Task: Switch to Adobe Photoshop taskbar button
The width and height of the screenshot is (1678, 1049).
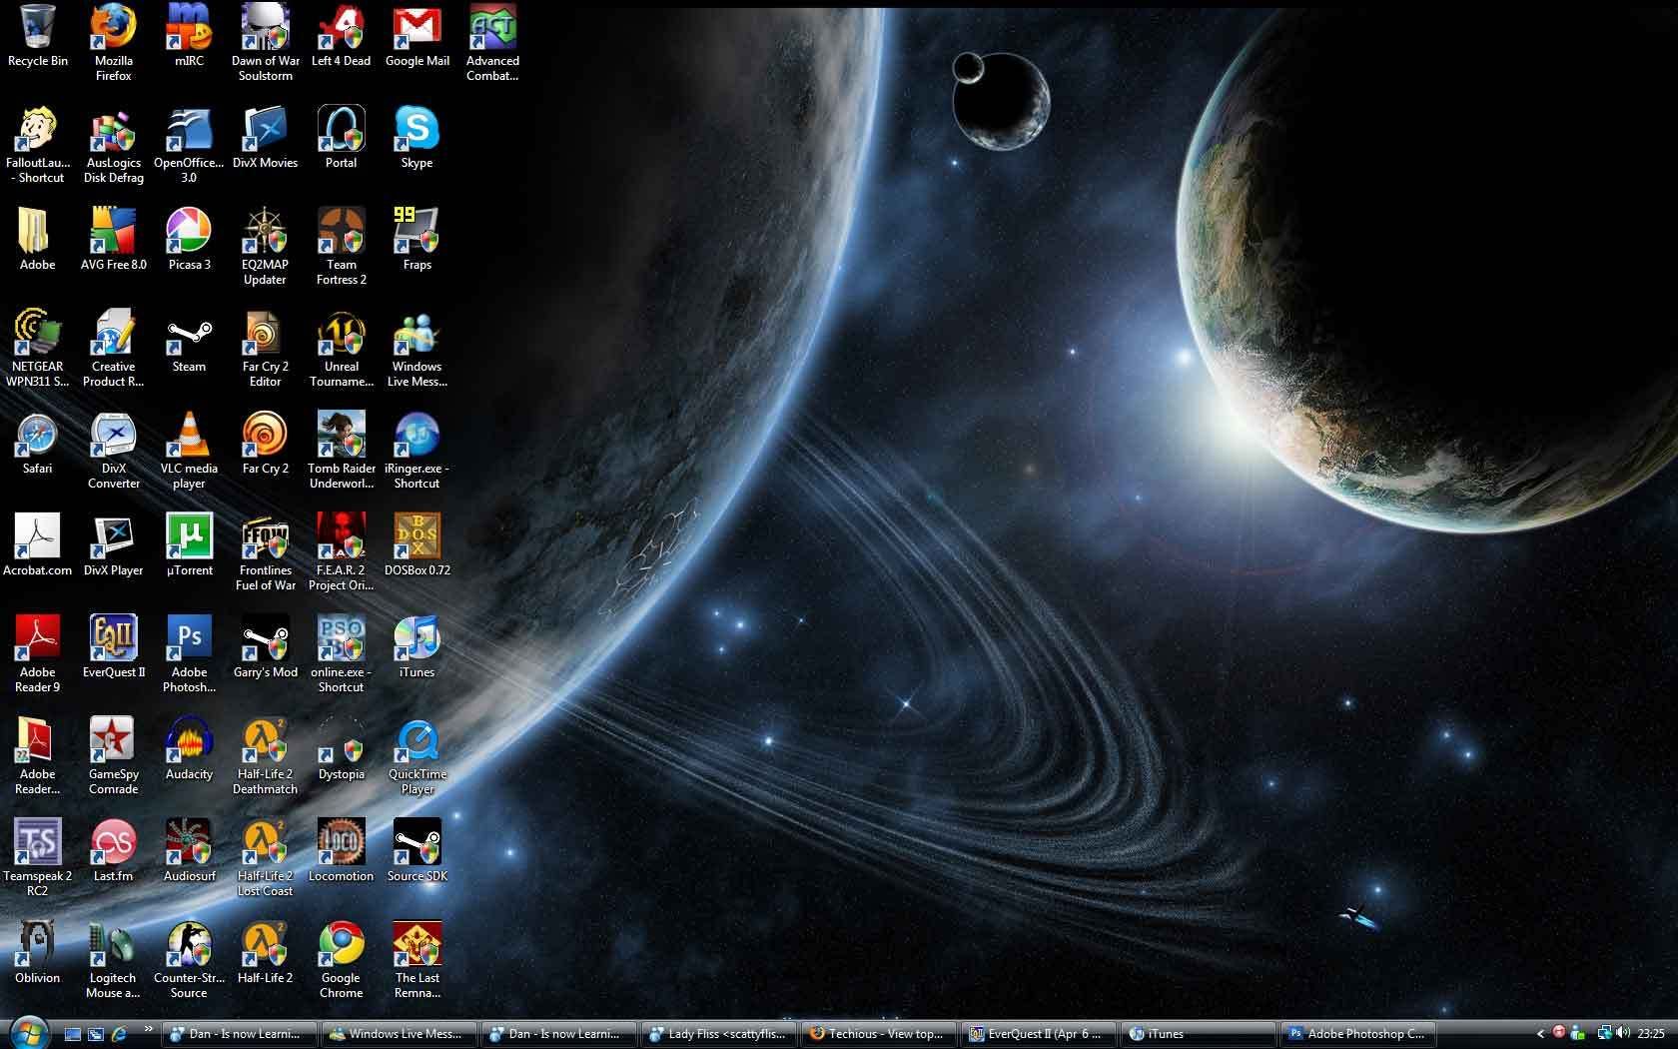Action: (1357, 1034)
